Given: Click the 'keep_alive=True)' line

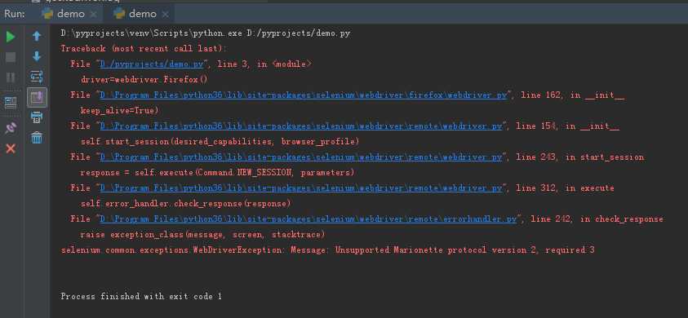Looking at the screenshot, I should 119,111.
